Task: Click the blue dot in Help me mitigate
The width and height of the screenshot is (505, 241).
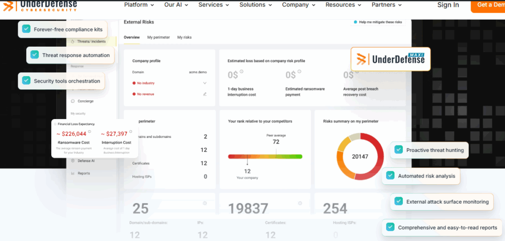Action: click(x=356, y=22)
